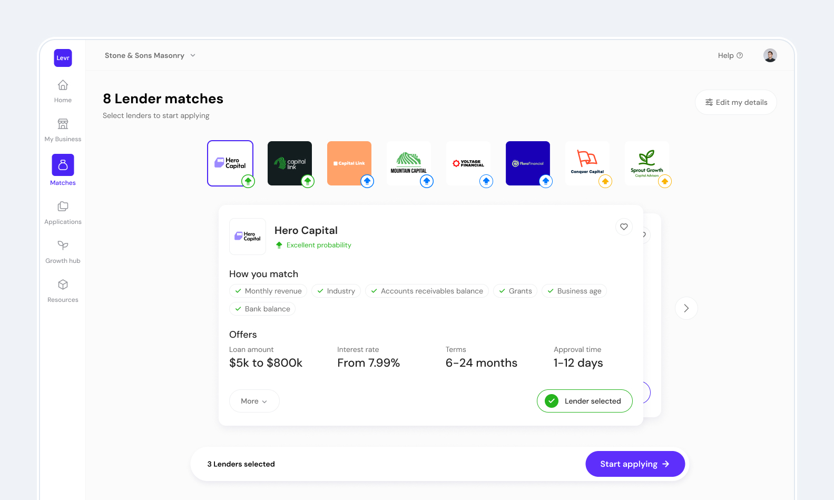This screenshot has height=500, width=834.
Task: Open the Matches sidebar item
Action: [63, 170]
